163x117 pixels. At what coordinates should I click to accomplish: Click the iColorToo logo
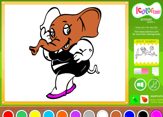147,11
